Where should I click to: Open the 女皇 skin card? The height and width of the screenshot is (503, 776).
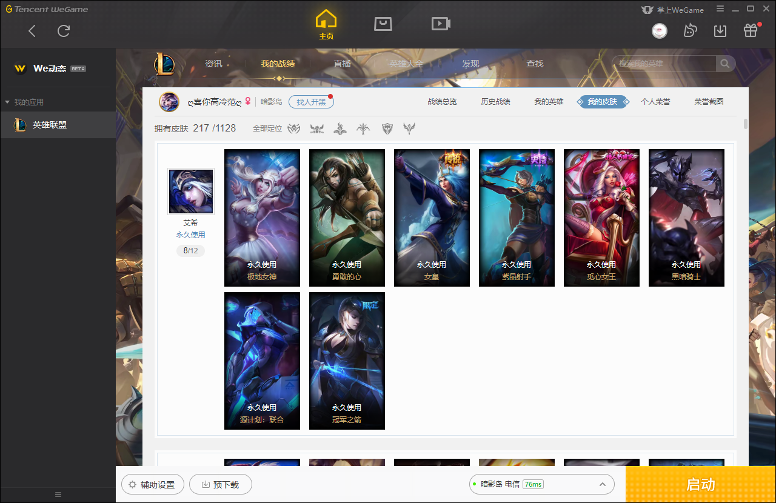click(x=432, y=218)
